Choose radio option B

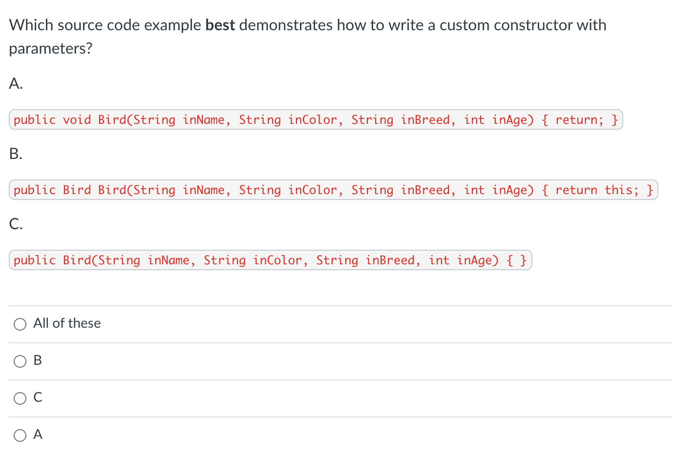coord(20,361)
